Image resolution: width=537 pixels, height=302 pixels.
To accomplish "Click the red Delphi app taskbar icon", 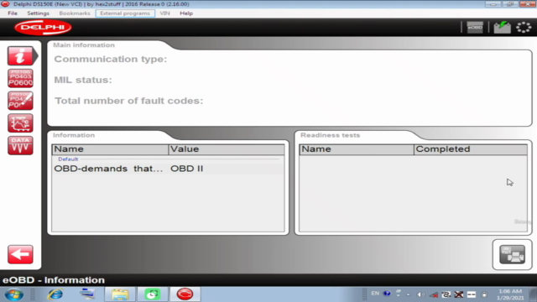I will point(185,294).
